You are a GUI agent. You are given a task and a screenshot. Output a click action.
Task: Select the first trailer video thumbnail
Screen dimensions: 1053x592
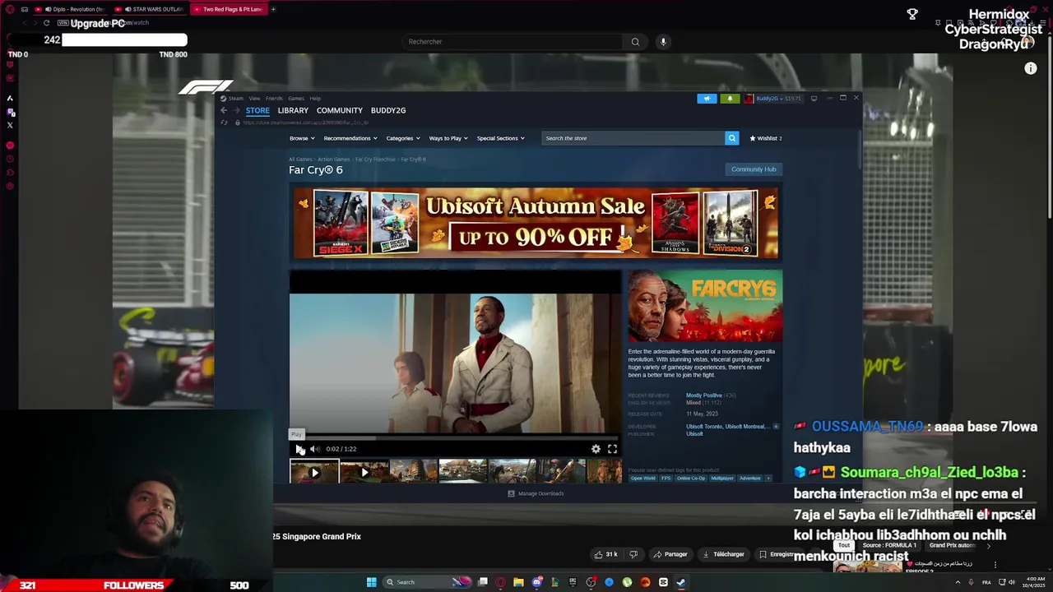[314, 473]
